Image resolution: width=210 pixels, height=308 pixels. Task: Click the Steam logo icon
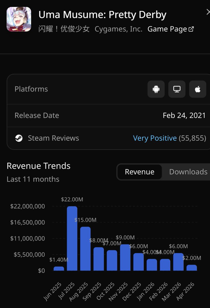pyautogui.click(x=19, y=138)
